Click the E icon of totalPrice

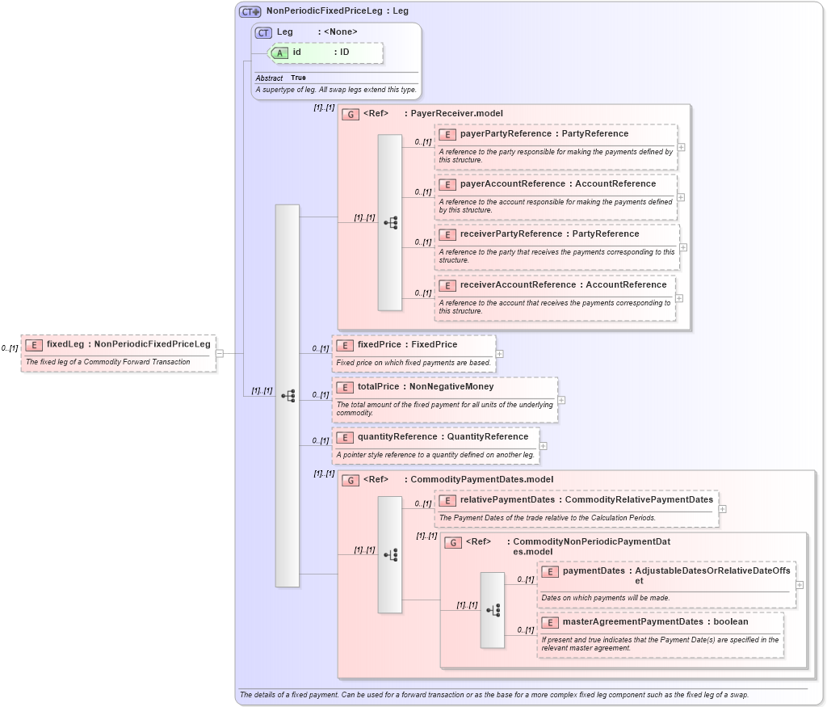[345, 387]
